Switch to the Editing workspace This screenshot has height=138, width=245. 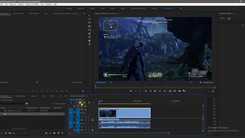pyautogui.click(x=92, y=8)
